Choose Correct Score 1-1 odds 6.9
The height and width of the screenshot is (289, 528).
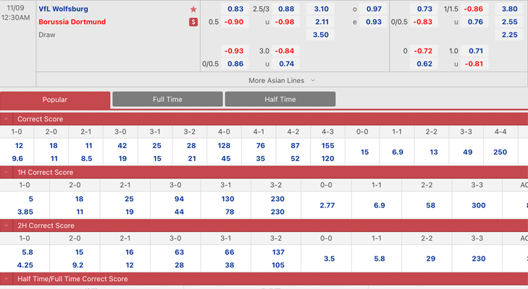(398, 152)
